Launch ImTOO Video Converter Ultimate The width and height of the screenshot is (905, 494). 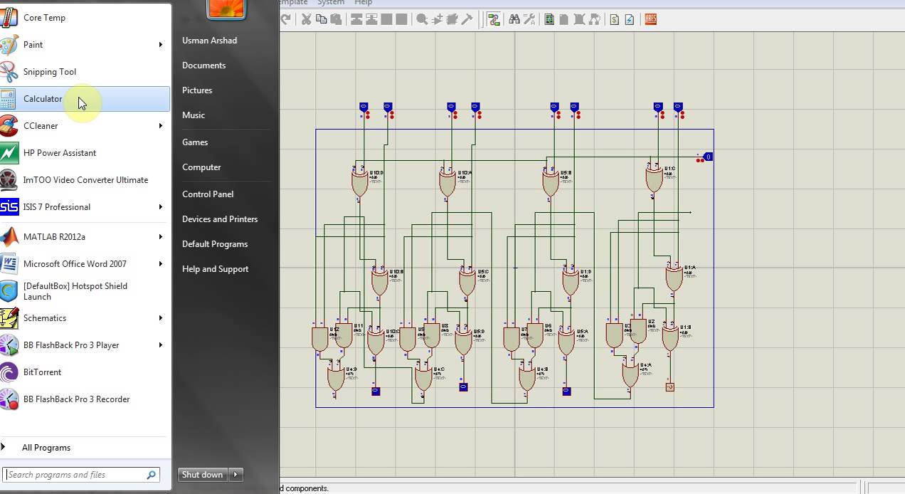pyautogui.click(x=85, y=180)
